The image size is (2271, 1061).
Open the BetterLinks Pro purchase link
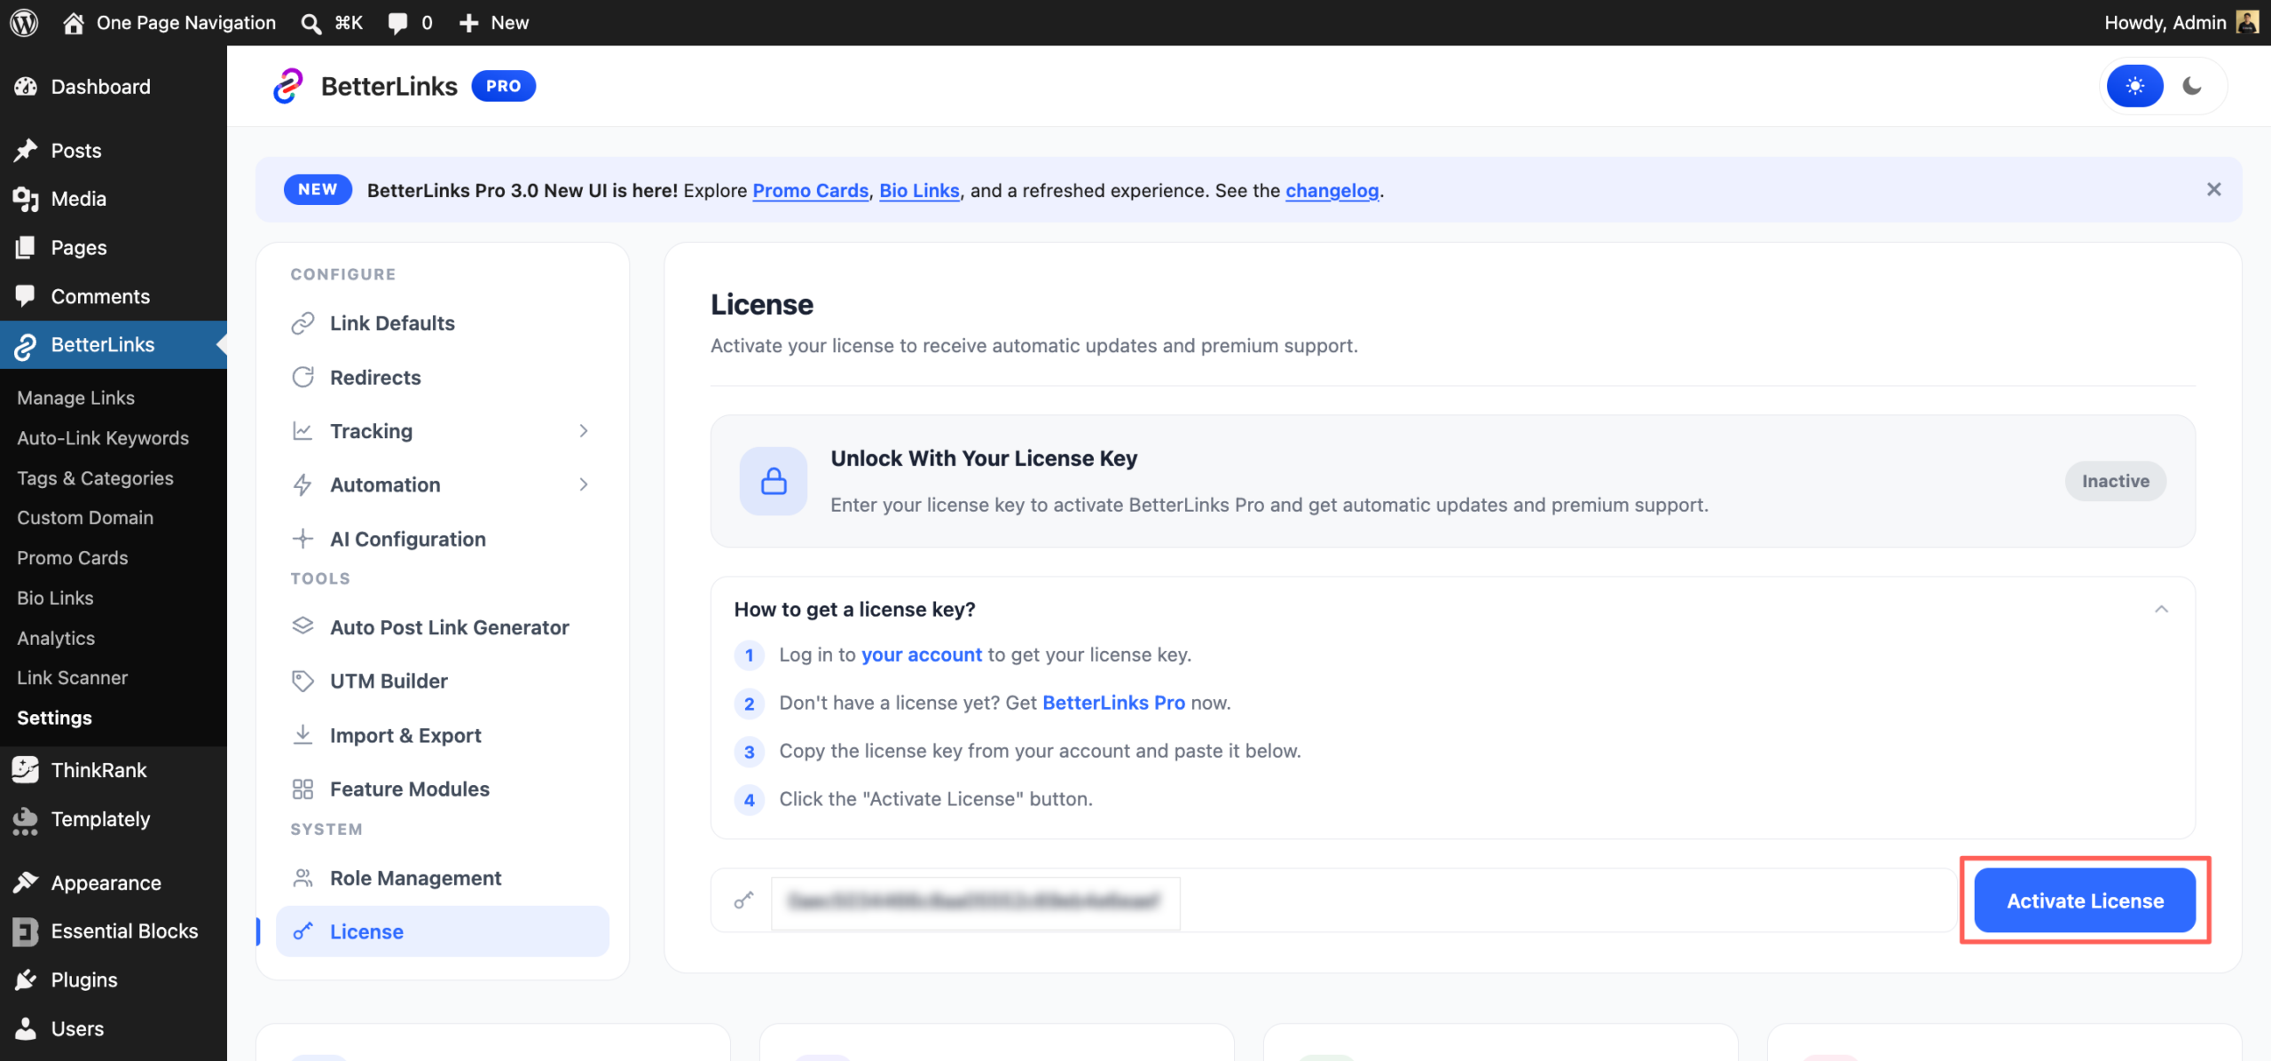coord(1113,703)
